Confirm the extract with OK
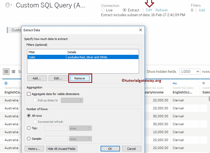Image resolution: width=210 pixels, height=153 pixels. (x=110, y=149)
